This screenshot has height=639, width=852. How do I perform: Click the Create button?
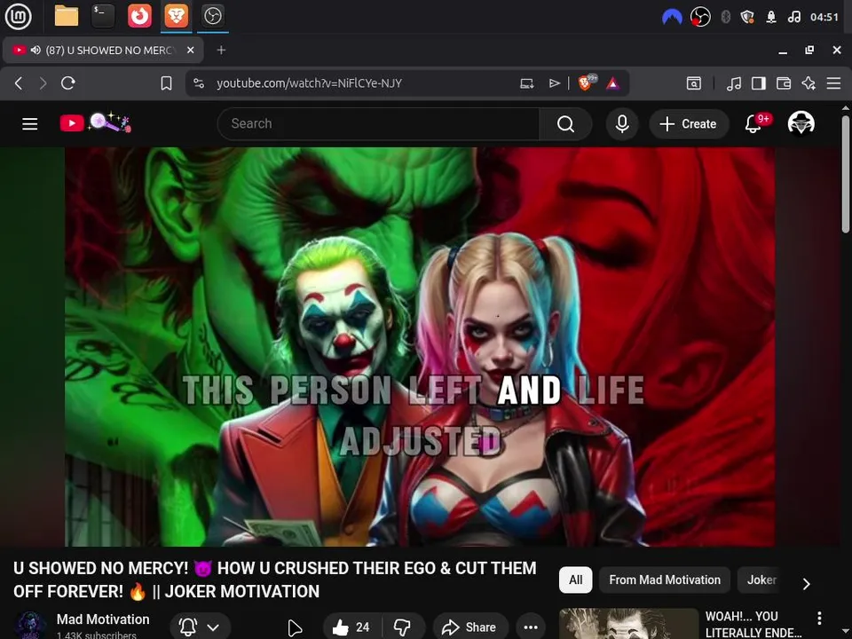click(x=688, y=124)
